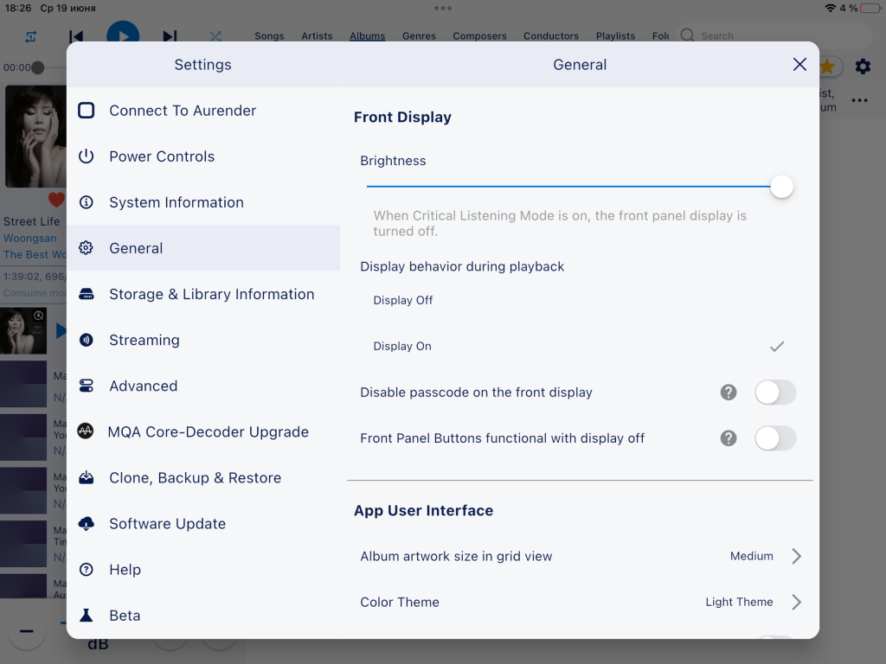Toggle Front Panel Buttons functional switch
Viewport: 886px width, 664px height.
[x=775, y=438]
